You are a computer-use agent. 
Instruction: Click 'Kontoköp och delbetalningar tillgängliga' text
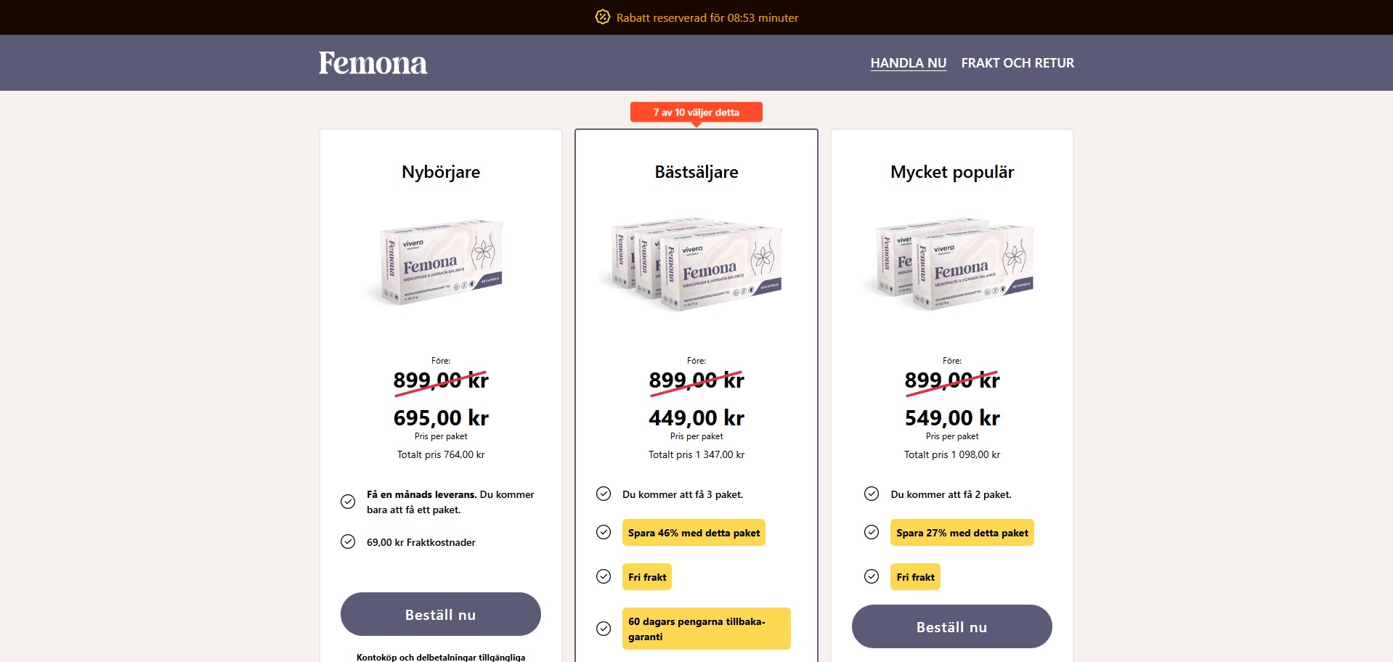441,657
